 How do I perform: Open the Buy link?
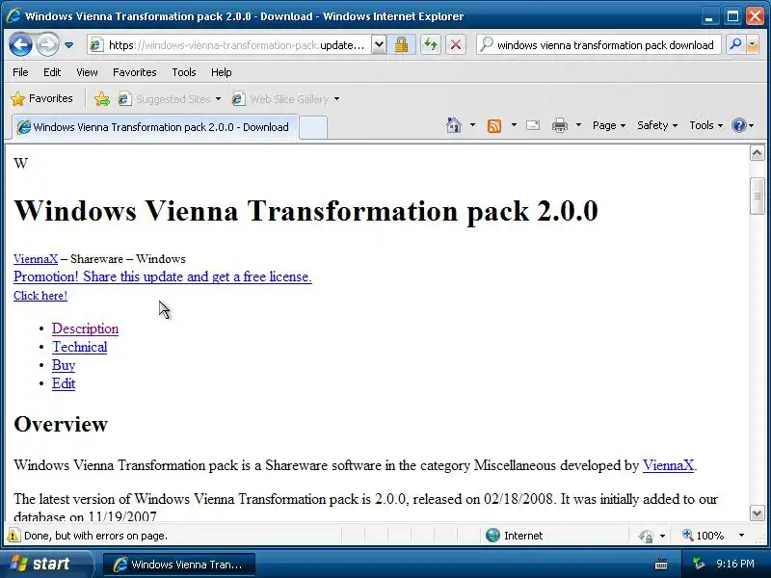pyautogui.click(x=64, y=365)
